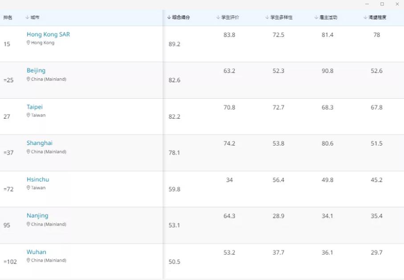
Task: Select rank 27 in the Taipei row
Action: click(7, 117)
